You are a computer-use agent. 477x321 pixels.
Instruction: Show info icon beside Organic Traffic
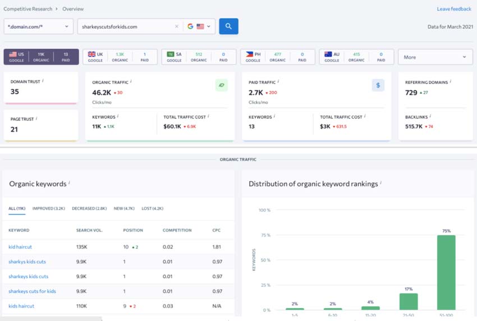point(131,81)
